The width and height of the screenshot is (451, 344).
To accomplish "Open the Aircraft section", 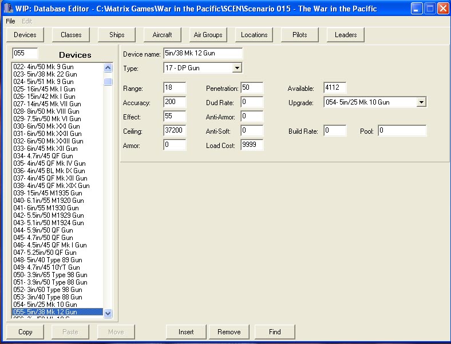I will [x=163, y=35].
